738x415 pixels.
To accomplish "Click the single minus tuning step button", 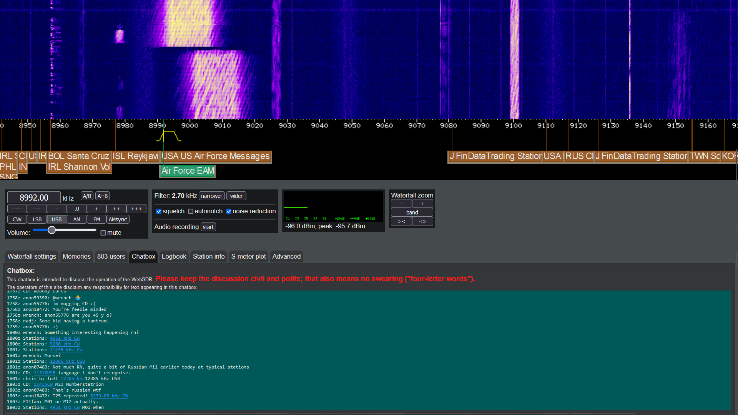I will (x=57, y=209).
